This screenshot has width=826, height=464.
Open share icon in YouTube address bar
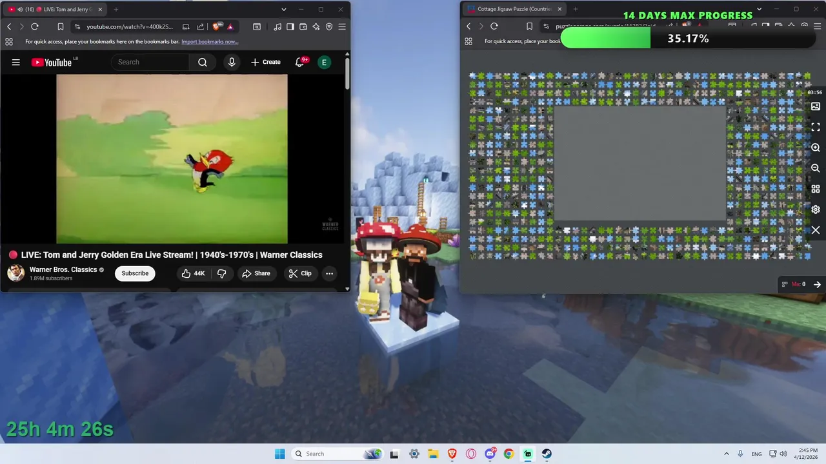(x=200, y=26)
